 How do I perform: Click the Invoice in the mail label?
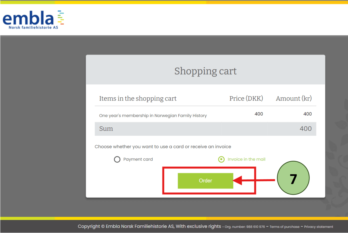(246, 159)
